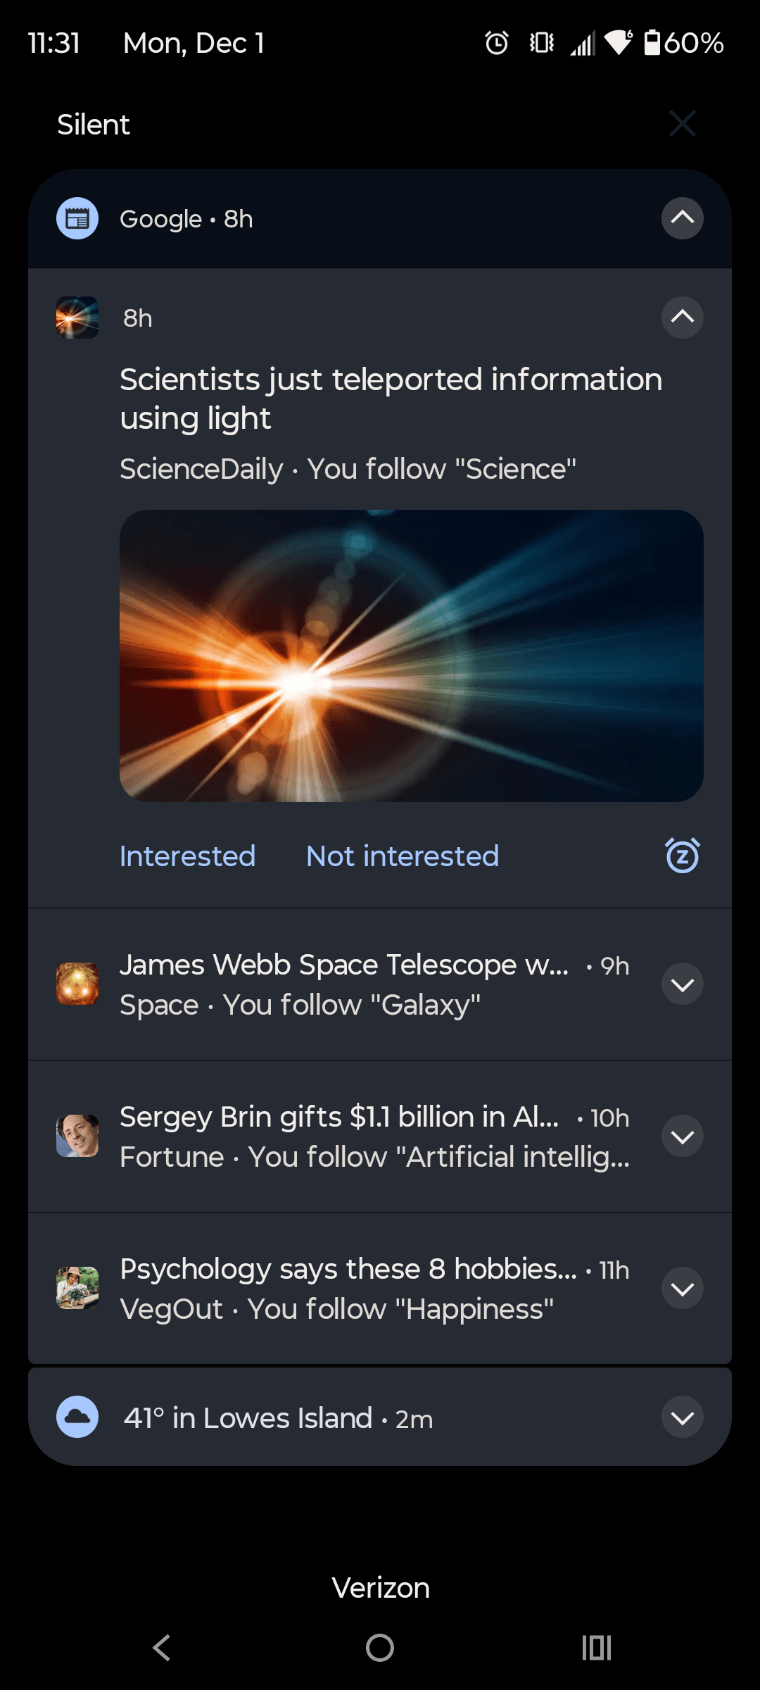Tap the battery status icon
760x1690 pixels.
click(652, 43)
